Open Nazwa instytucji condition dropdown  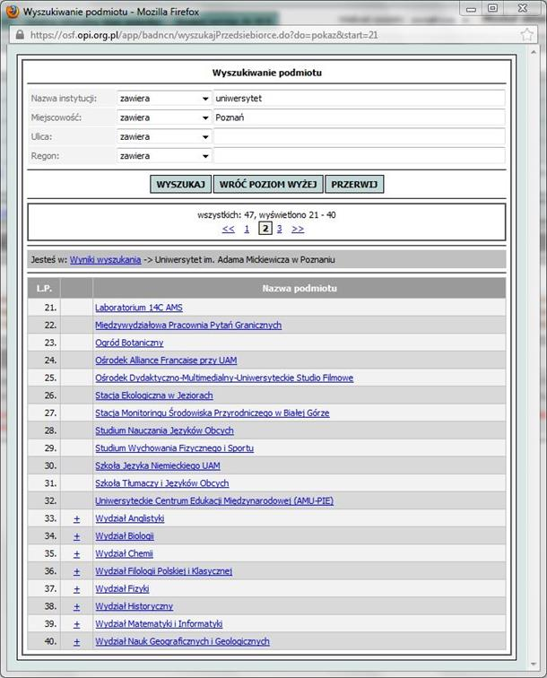coord(164,99)
